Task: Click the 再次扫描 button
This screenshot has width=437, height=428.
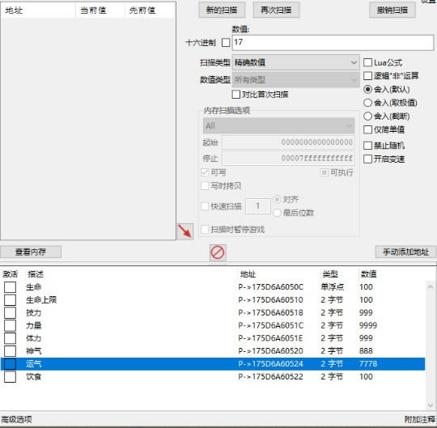Action: pos(276,11)
